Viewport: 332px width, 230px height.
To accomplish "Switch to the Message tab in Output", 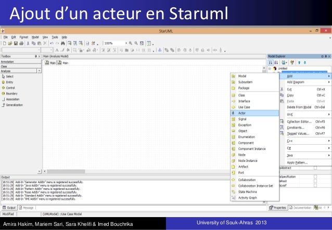I will [x=27, y=208].
